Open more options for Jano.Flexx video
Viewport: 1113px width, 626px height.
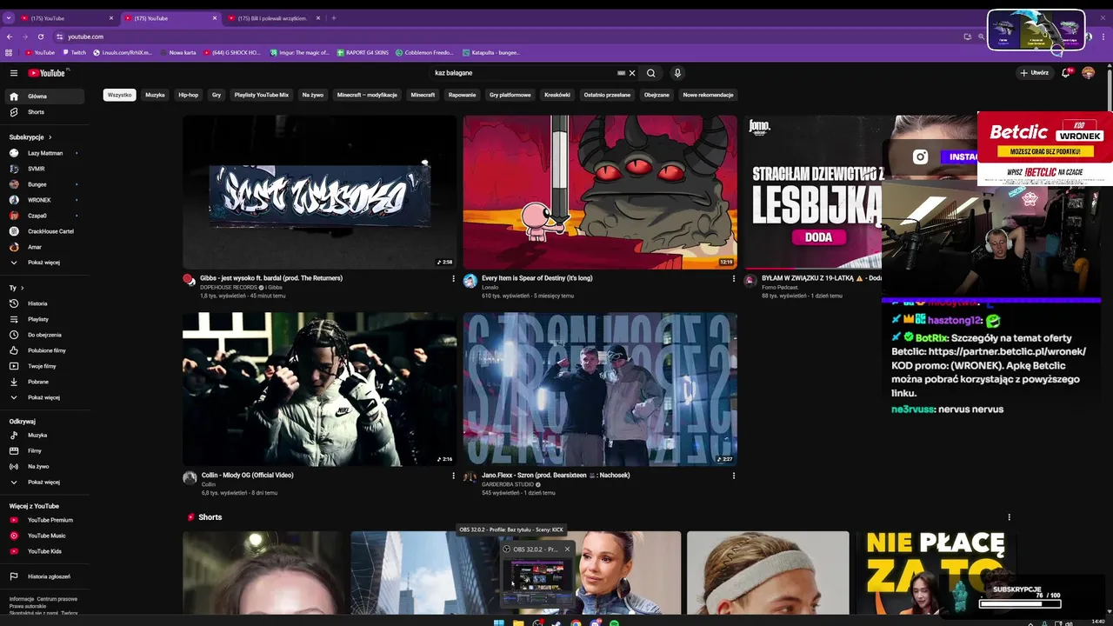coord(734,476)
